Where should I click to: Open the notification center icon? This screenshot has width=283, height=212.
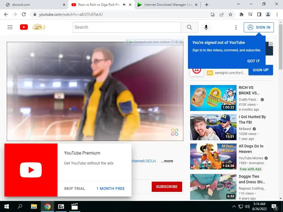point(274,206)
